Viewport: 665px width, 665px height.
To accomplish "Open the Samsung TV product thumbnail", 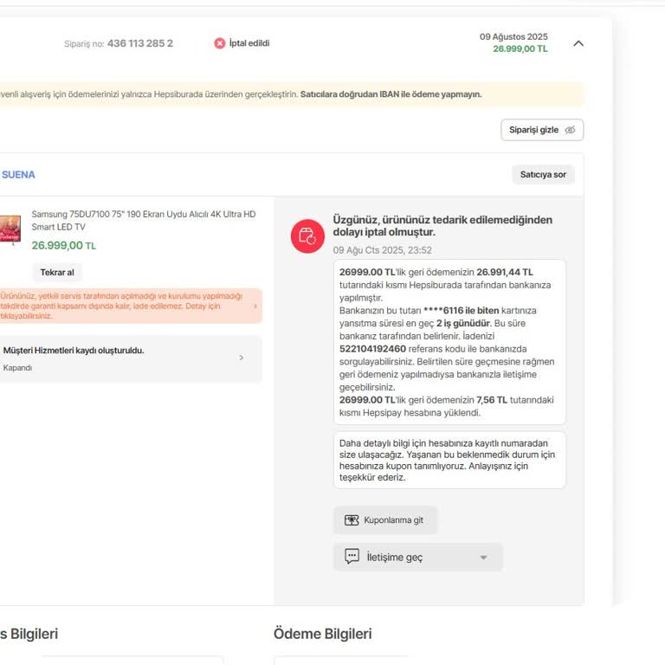I will tap(10, 229).
